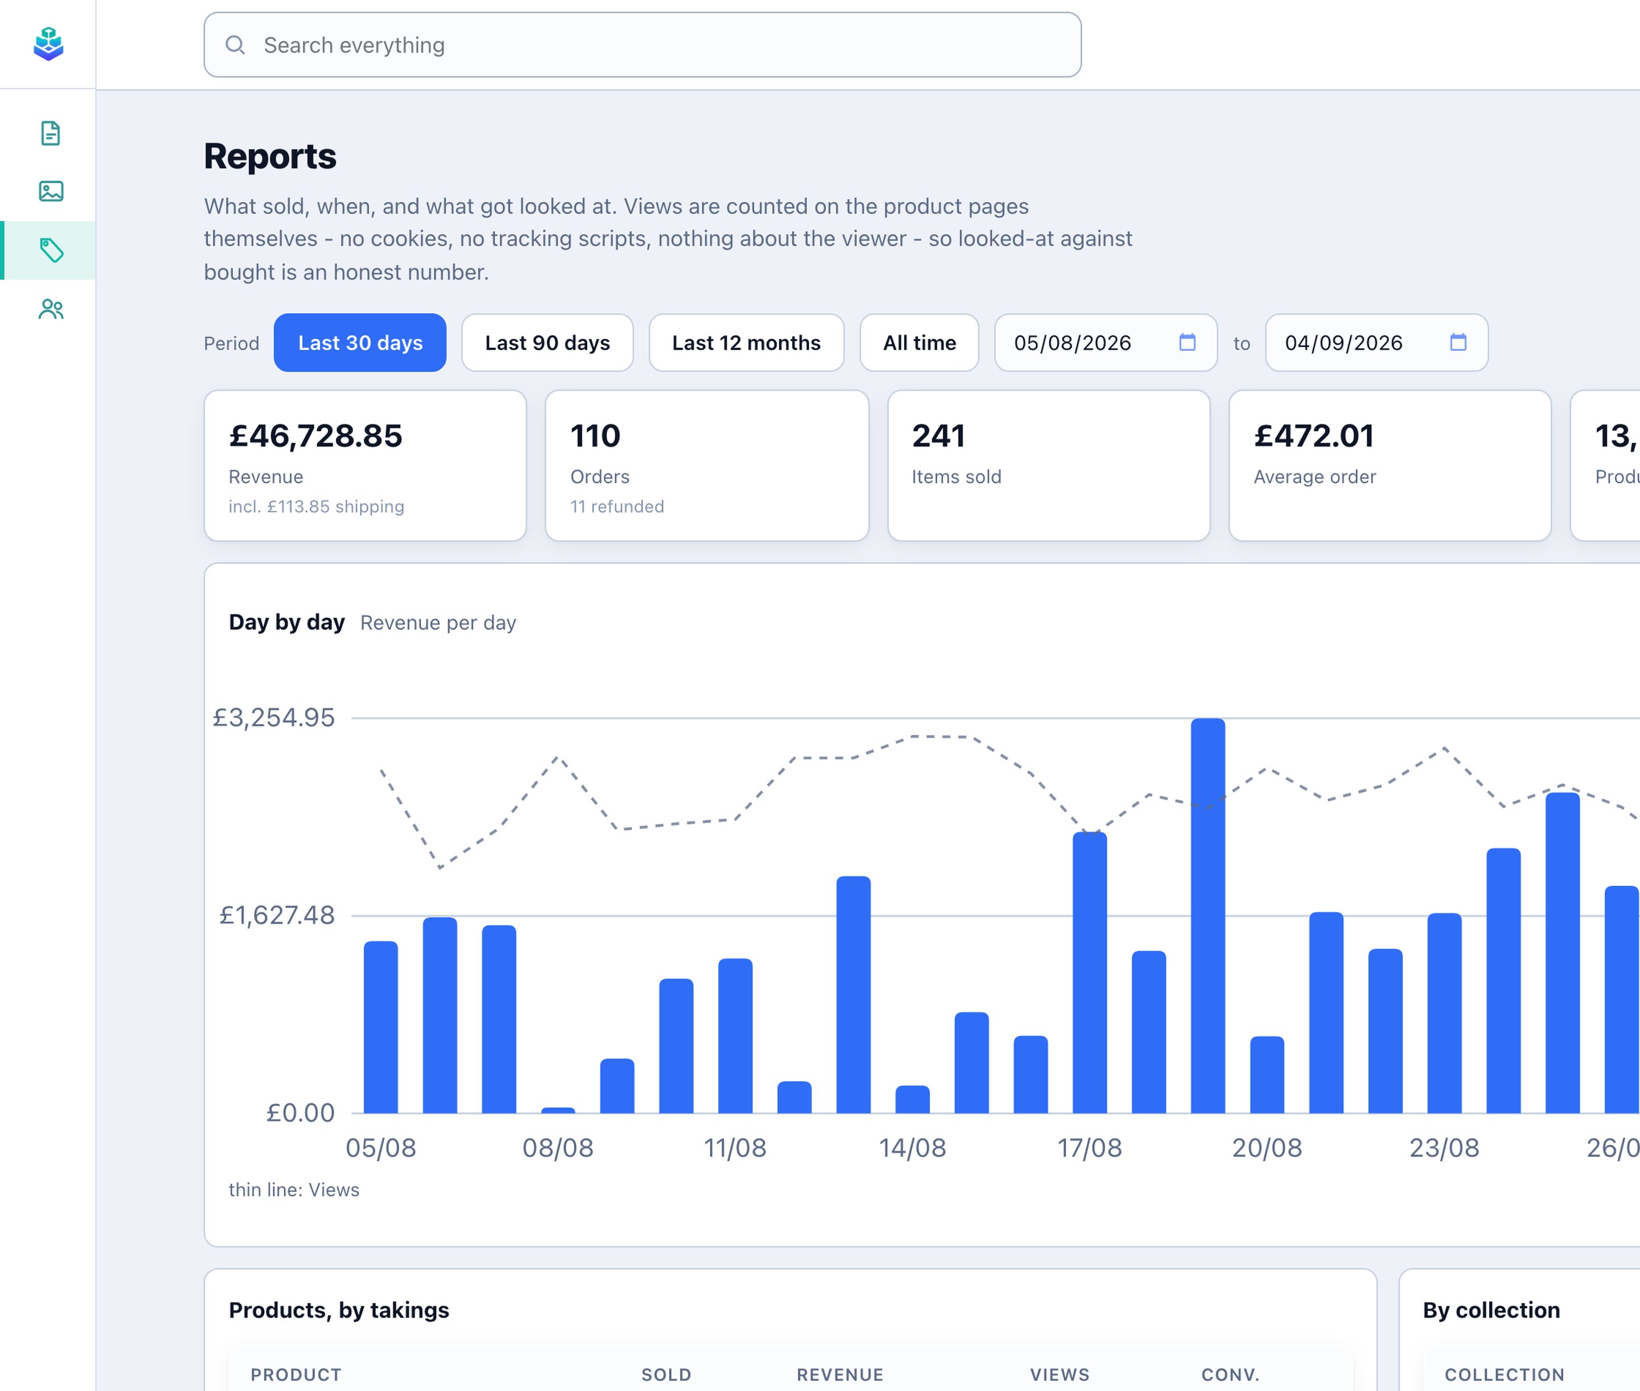Click the SOLD column header
1640x1391 pixels.
pyautogui.click(x=666, y=1375)
